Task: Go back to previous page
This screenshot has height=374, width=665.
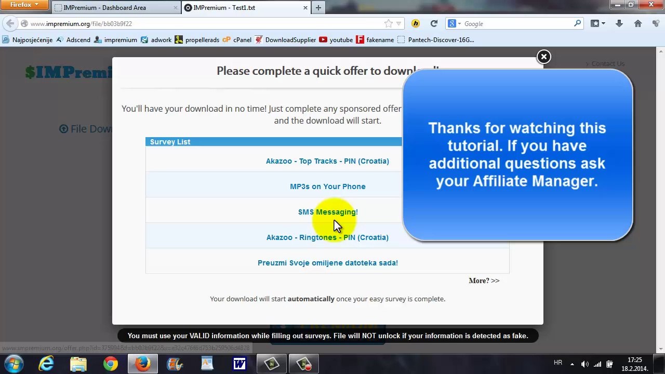Action: coord(10,24)
